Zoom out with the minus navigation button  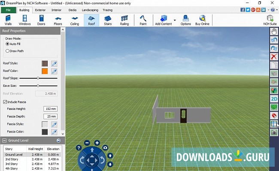tap(87, 143)
